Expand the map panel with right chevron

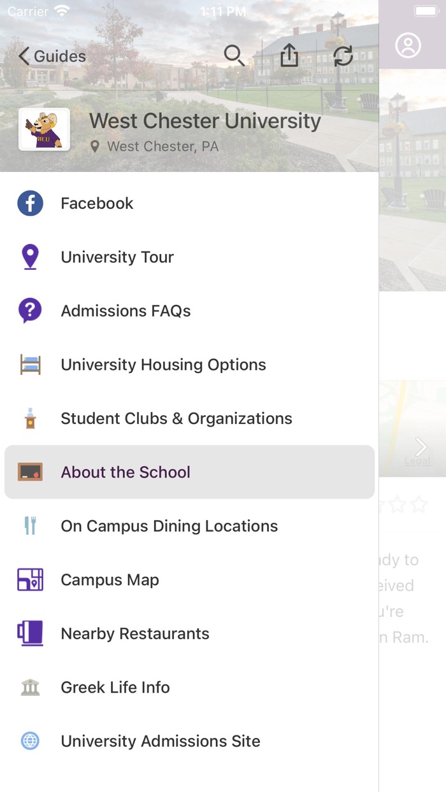point(421,446)
